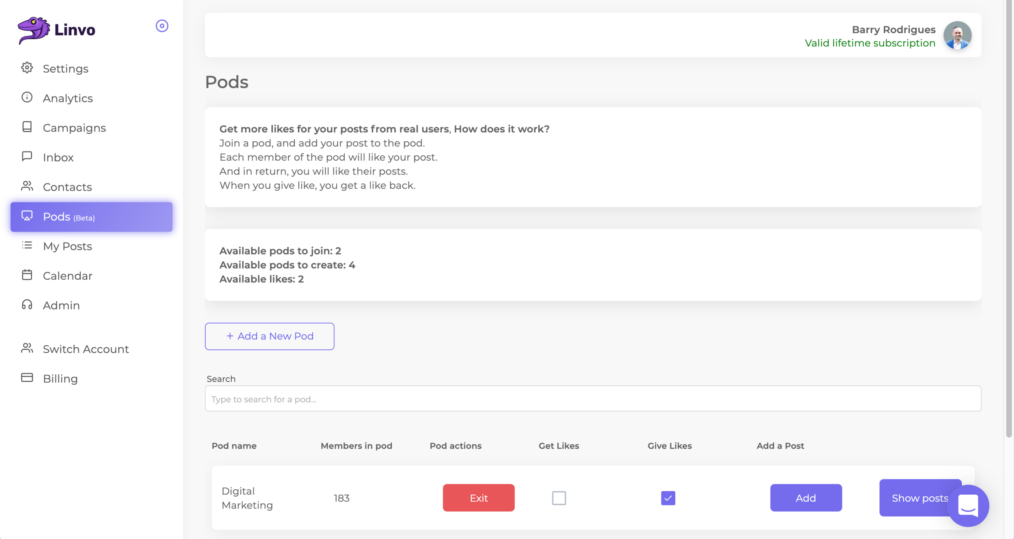Exit the Digital Marketing pod
Screen dimensions: 1014x539
click(478, 498)
